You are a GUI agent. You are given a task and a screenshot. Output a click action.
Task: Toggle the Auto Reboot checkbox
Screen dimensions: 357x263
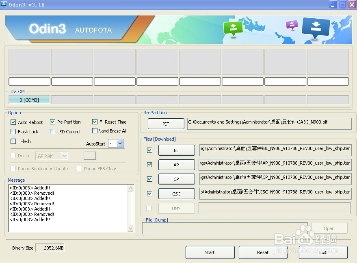pyautogui.click(x=13, y=122)
